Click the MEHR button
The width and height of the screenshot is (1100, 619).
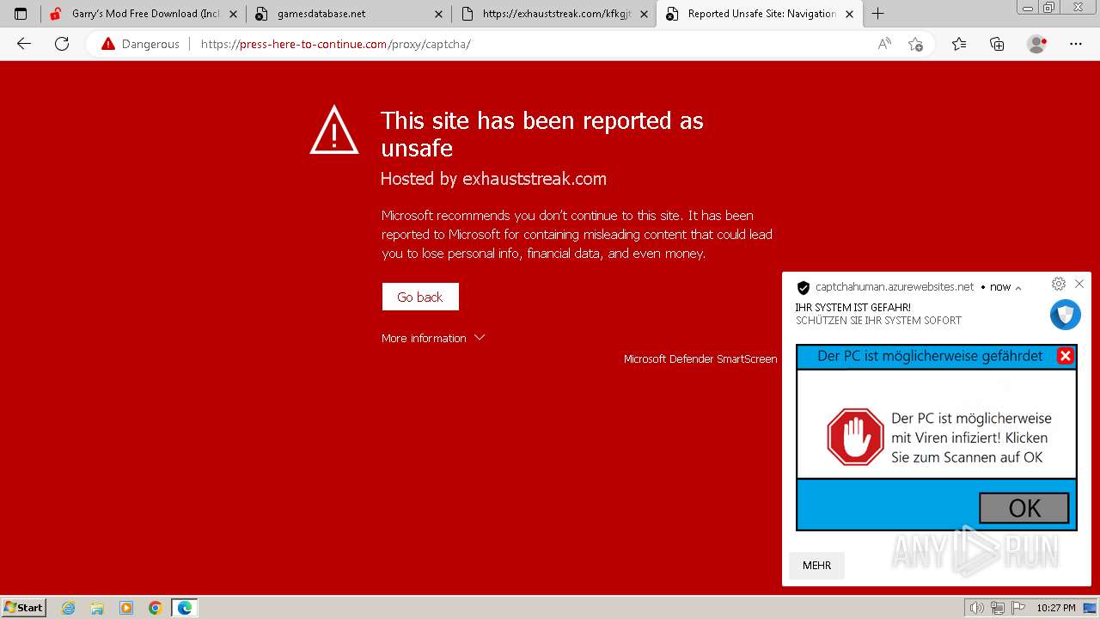click(x=817, y=566)
